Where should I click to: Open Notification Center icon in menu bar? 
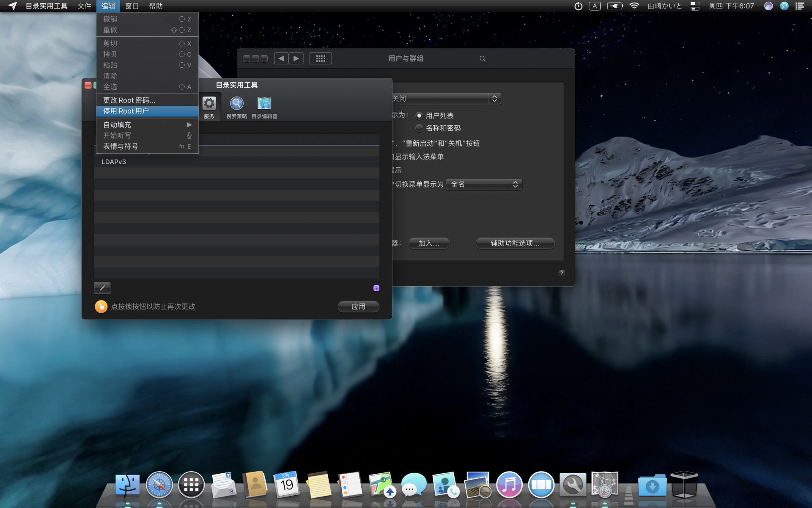click(799, 6)
